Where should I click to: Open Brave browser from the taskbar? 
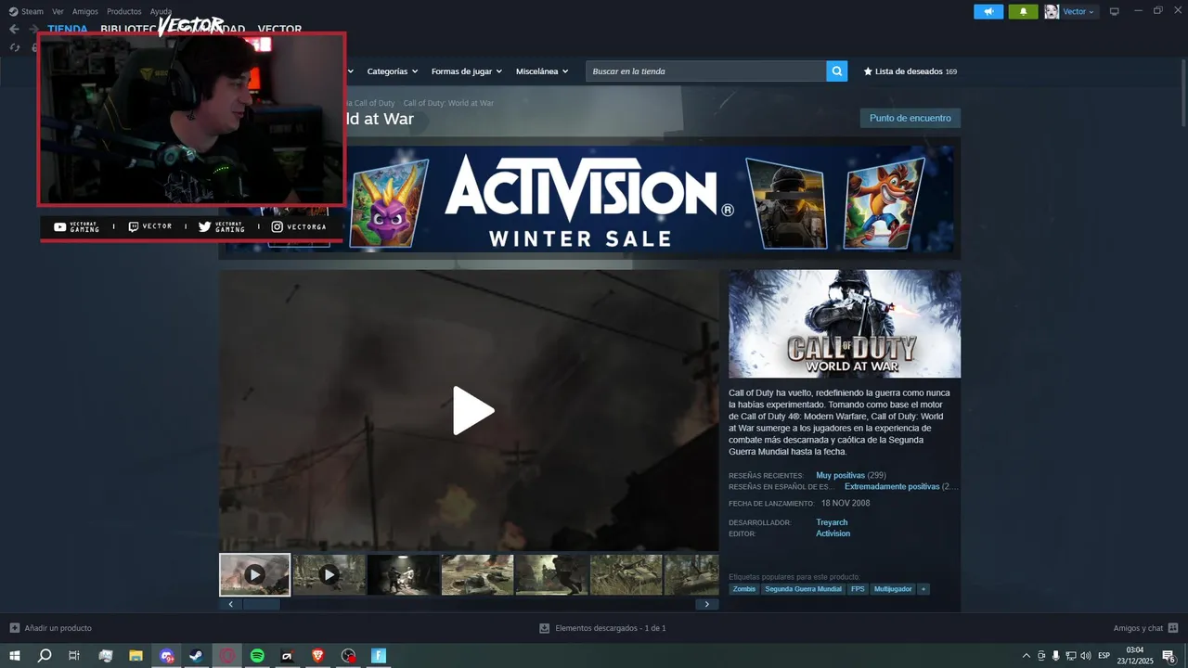[318, 656]
